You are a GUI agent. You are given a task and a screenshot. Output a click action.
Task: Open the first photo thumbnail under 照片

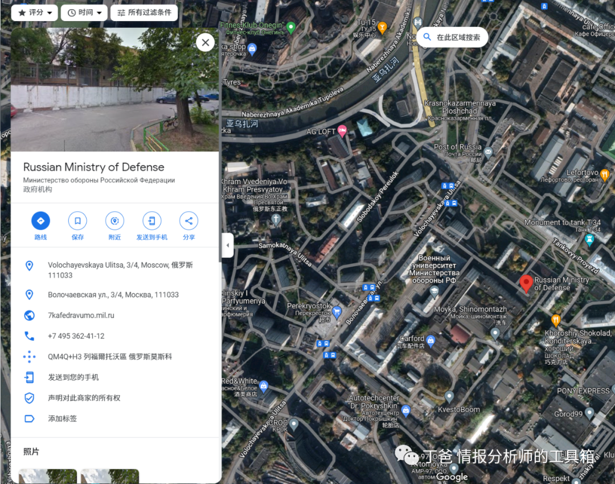click(47, 476)
